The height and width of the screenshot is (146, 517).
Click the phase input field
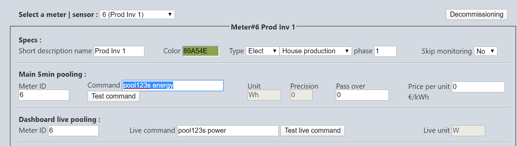(x=385, y=51)
